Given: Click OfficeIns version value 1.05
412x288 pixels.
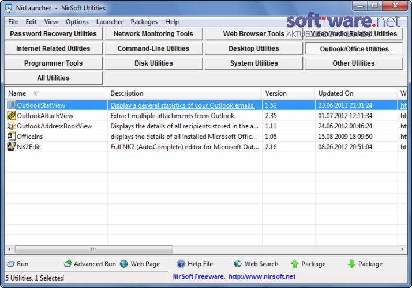Looking at the screenshot, I should [271, 137].
